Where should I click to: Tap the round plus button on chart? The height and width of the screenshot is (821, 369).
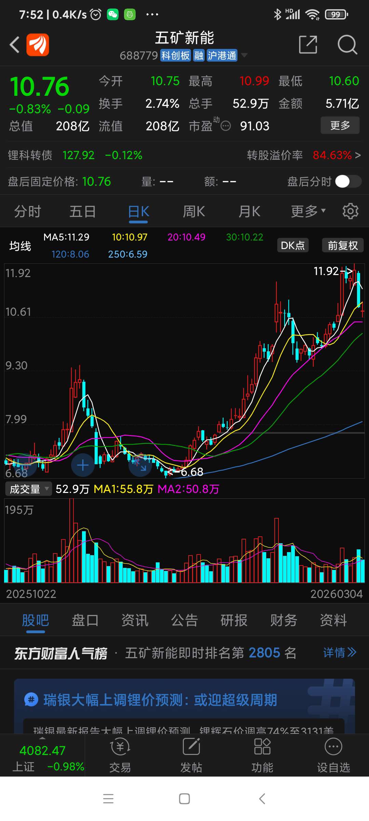coord(83,465)
